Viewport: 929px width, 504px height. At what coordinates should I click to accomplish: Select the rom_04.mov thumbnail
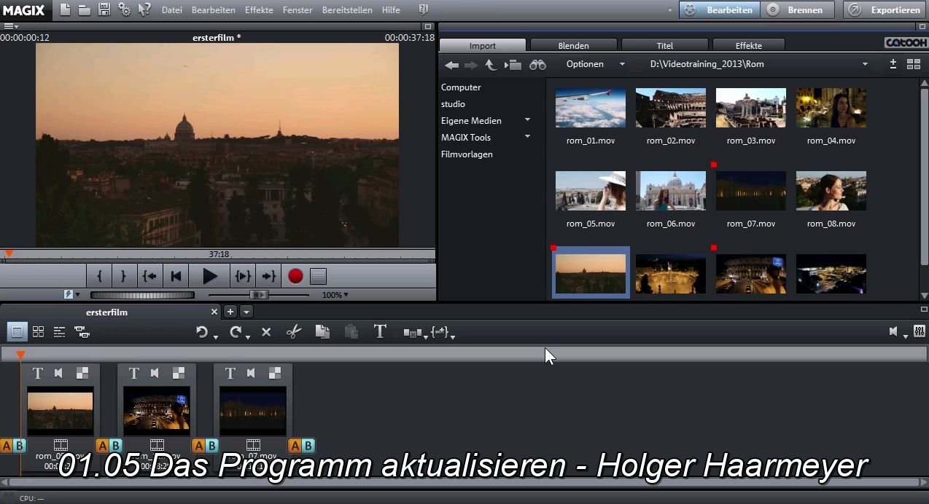point(831,108)
